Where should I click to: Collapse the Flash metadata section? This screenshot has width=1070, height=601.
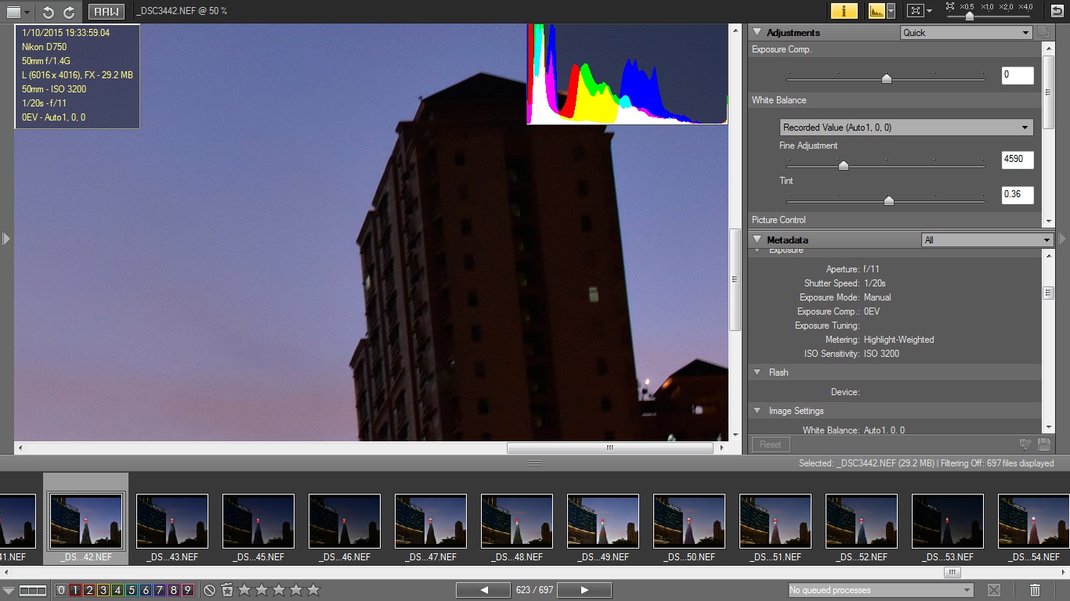757,372
